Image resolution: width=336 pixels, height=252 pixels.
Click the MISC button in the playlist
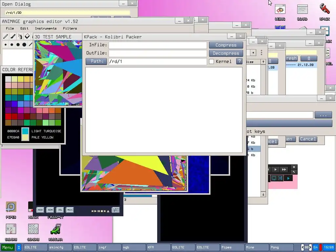coord(70,210)
